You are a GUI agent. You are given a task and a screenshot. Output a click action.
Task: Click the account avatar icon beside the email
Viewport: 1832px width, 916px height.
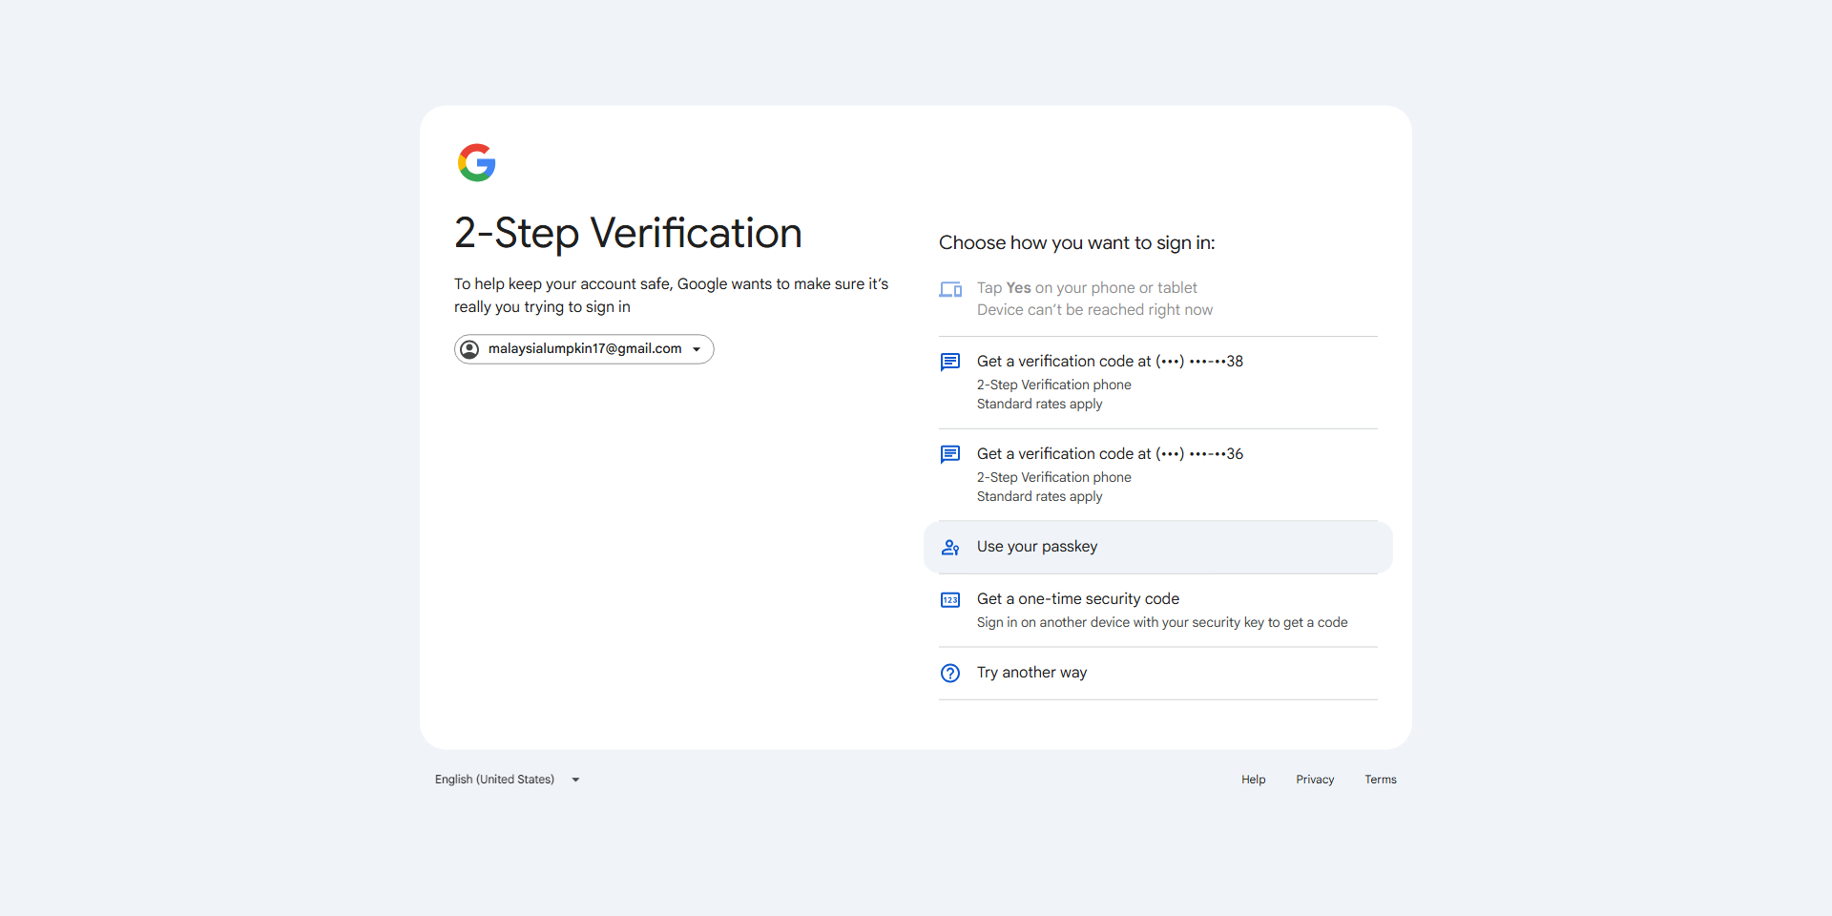(469, 349)
